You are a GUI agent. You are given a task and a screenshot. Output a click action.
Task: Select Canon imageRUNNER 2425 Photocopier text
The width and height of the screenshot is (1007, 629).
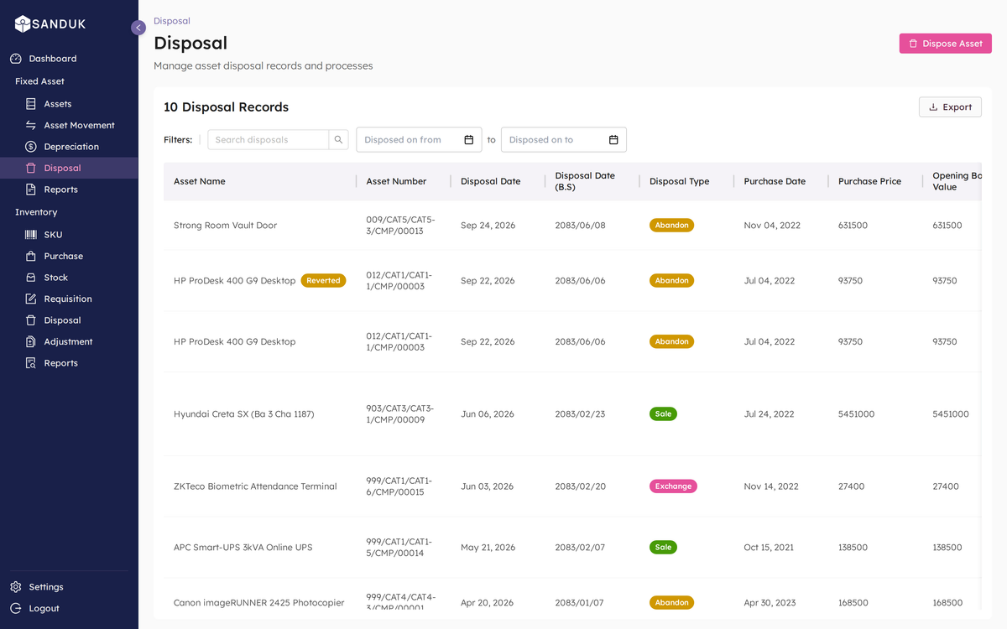point(259,603)
